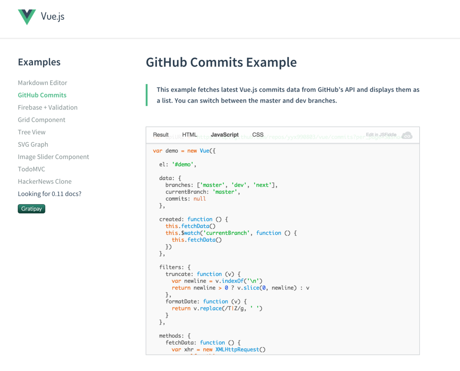Image resolution: width=460 pixels, height=371 pixels.
Task: Click the 'var xhr = new XMLHttpRequest()' line
Action: [x=218, y=350]
